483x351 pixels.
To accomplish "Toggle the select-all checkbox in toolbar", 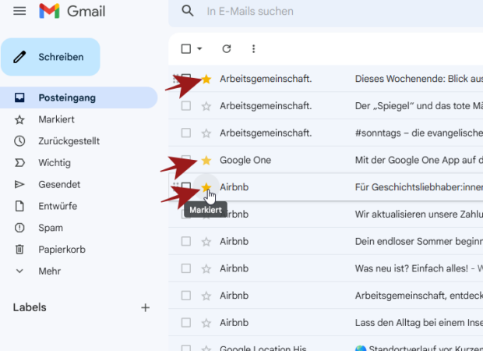I will point(186,48).
